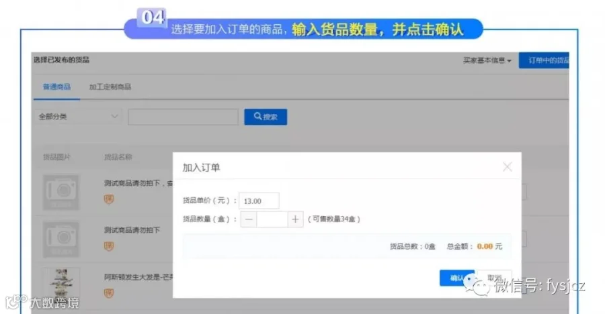Switch to the 加工定制商品 tab
The image size is (605, 314).
(110, 87)
